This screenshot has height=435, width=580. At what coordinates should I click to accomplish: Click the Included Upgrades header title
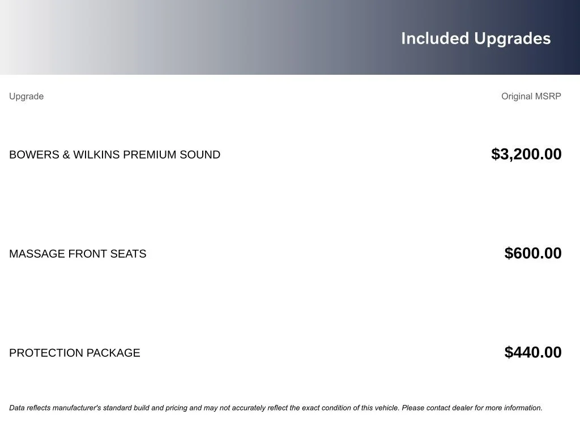476,39
